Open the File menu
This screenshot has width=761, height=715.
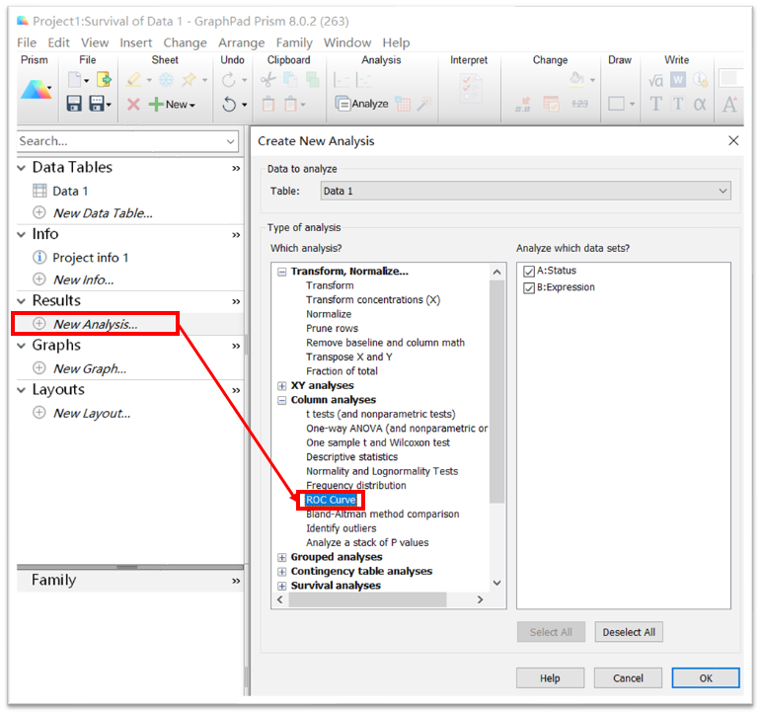pos(27,42)
